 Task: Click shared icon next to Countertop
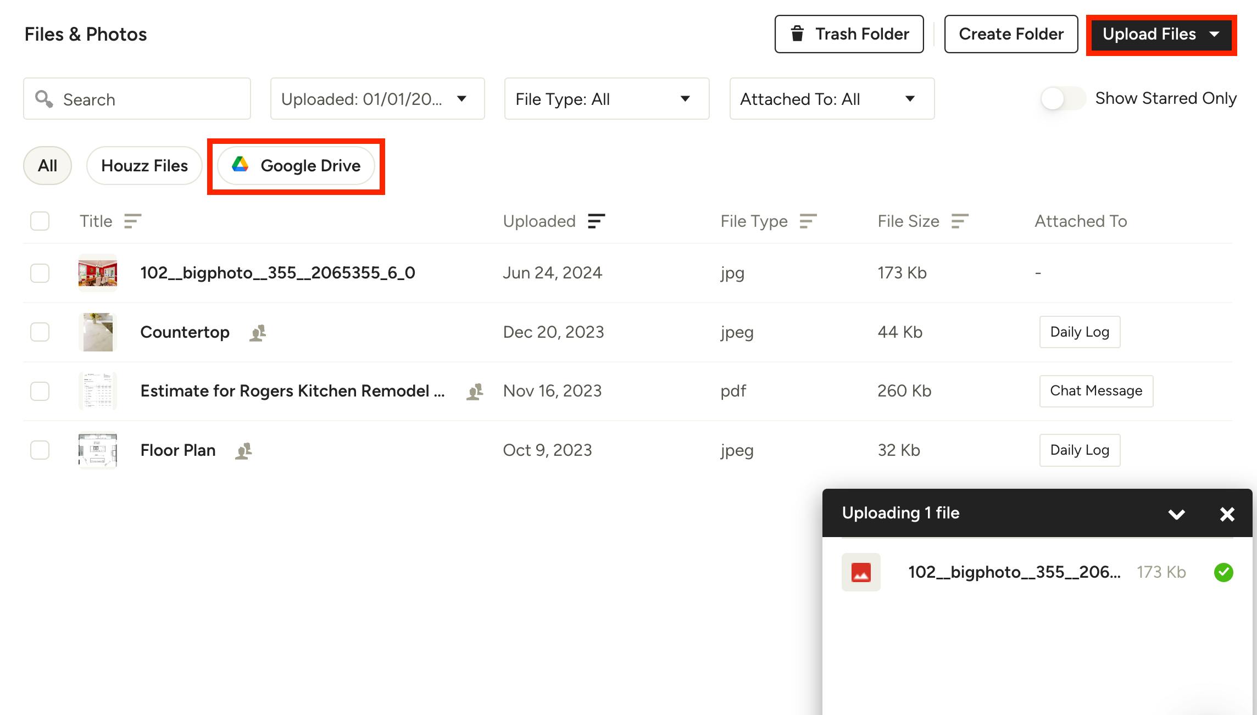tap(258, 333)
